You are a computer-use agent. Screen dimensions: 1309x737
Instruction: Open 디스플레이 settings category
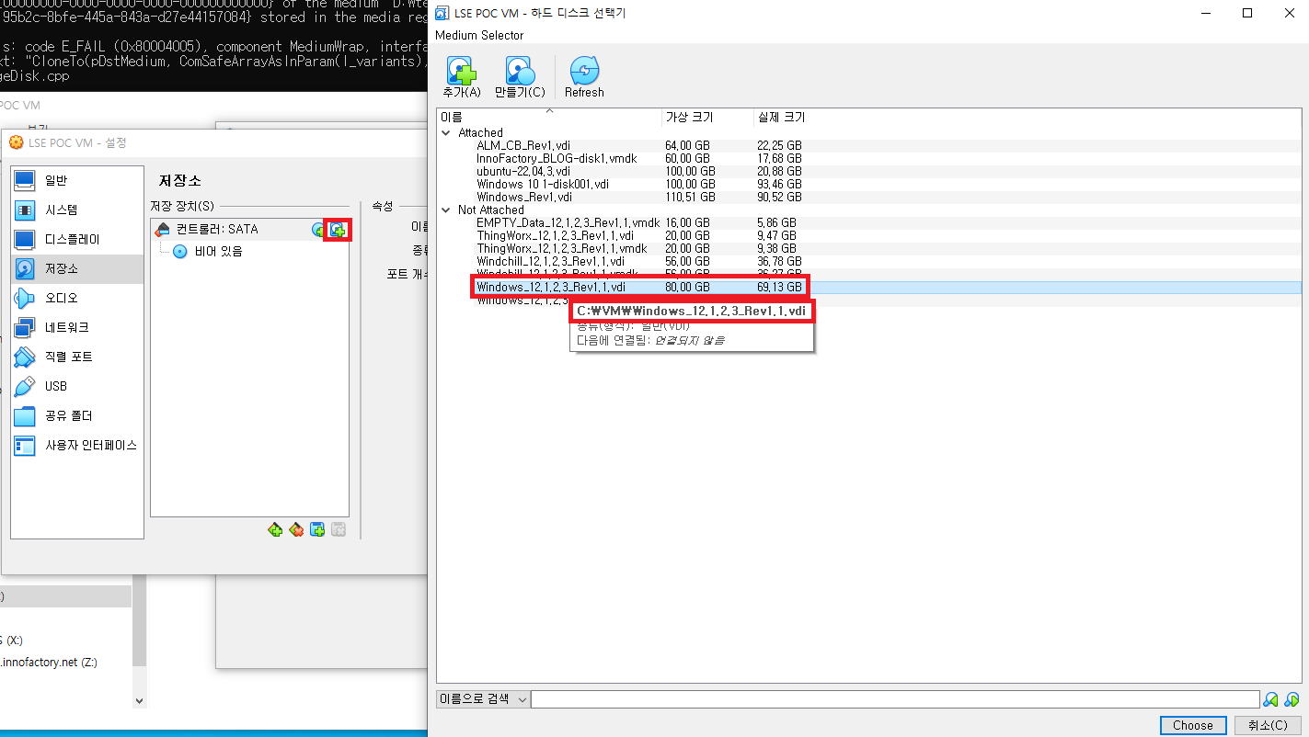(77, 240)
